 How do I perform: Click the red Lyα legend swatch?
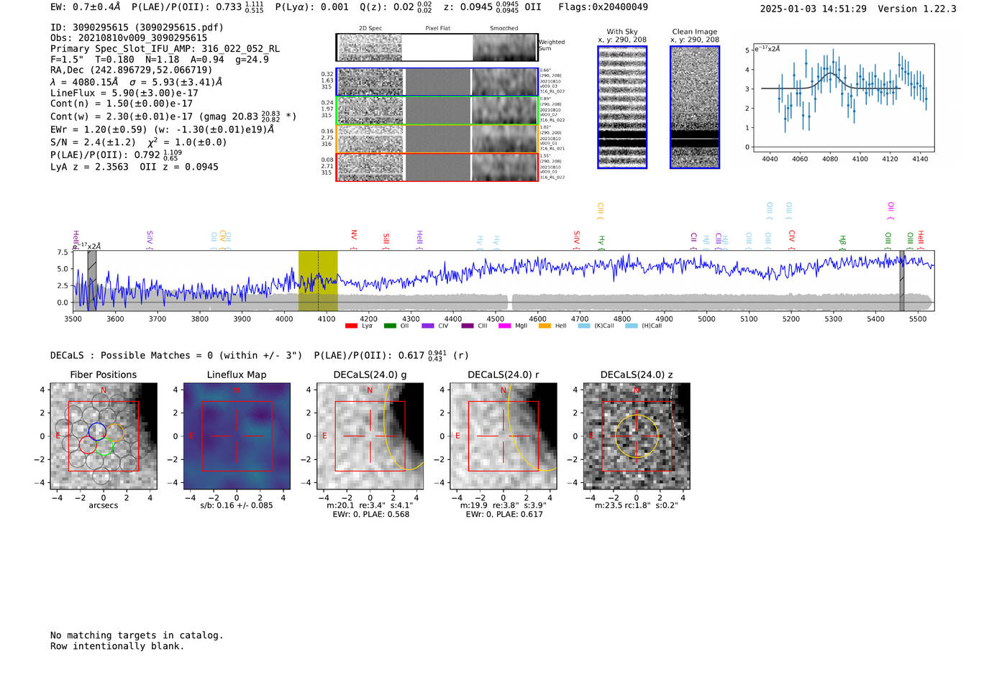pyautogui.click(x=351, y=326)
